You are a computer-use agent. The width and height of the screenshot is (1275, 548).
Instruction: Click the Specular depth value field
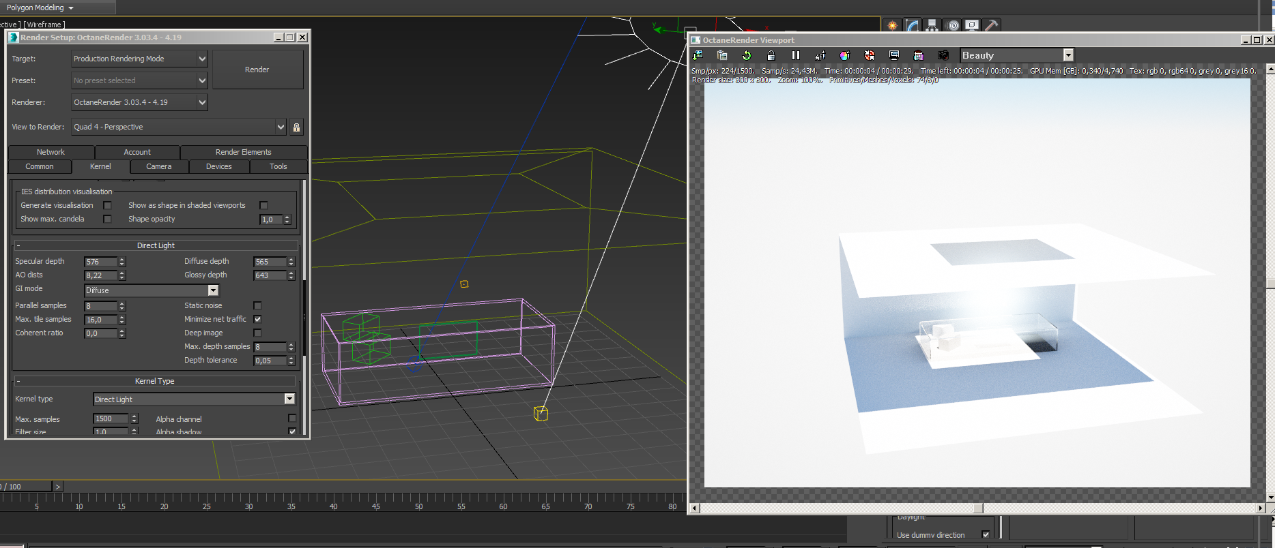[x=101, y=262]
